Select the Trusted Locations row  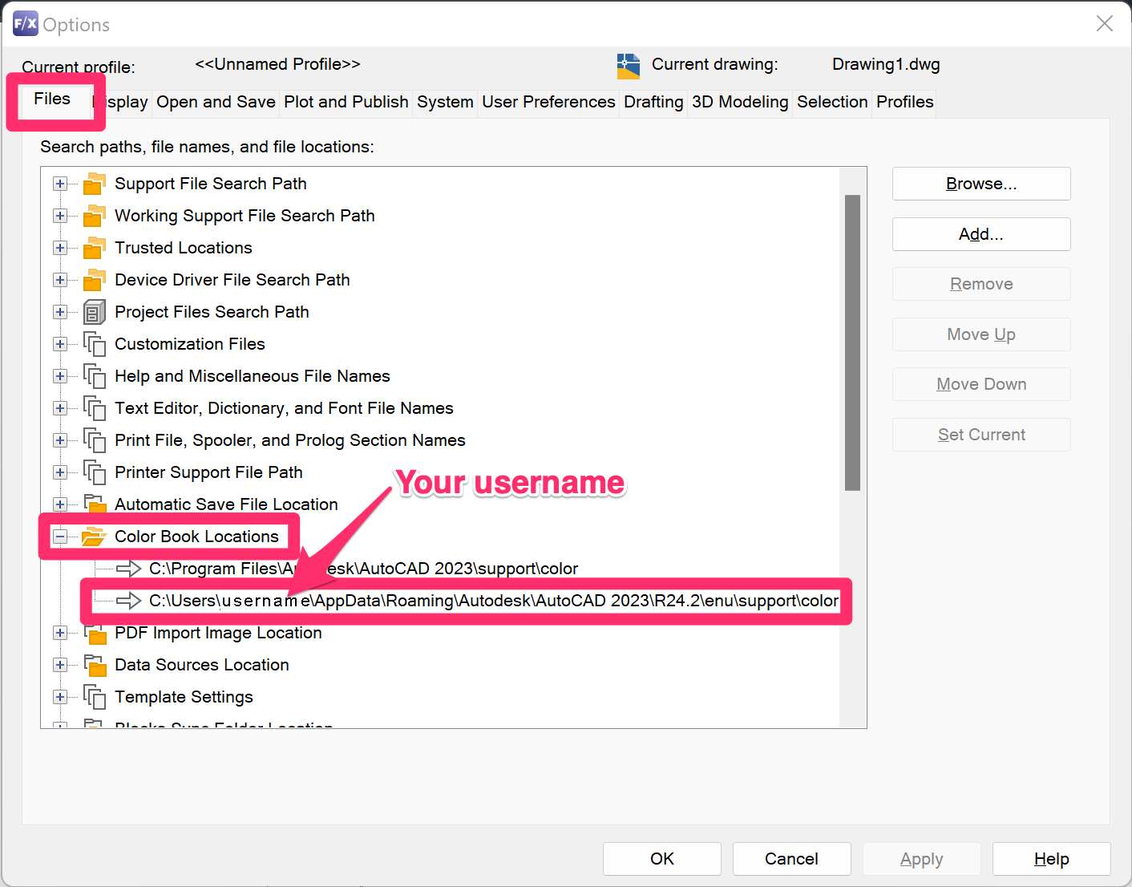(x=183, y=248)
